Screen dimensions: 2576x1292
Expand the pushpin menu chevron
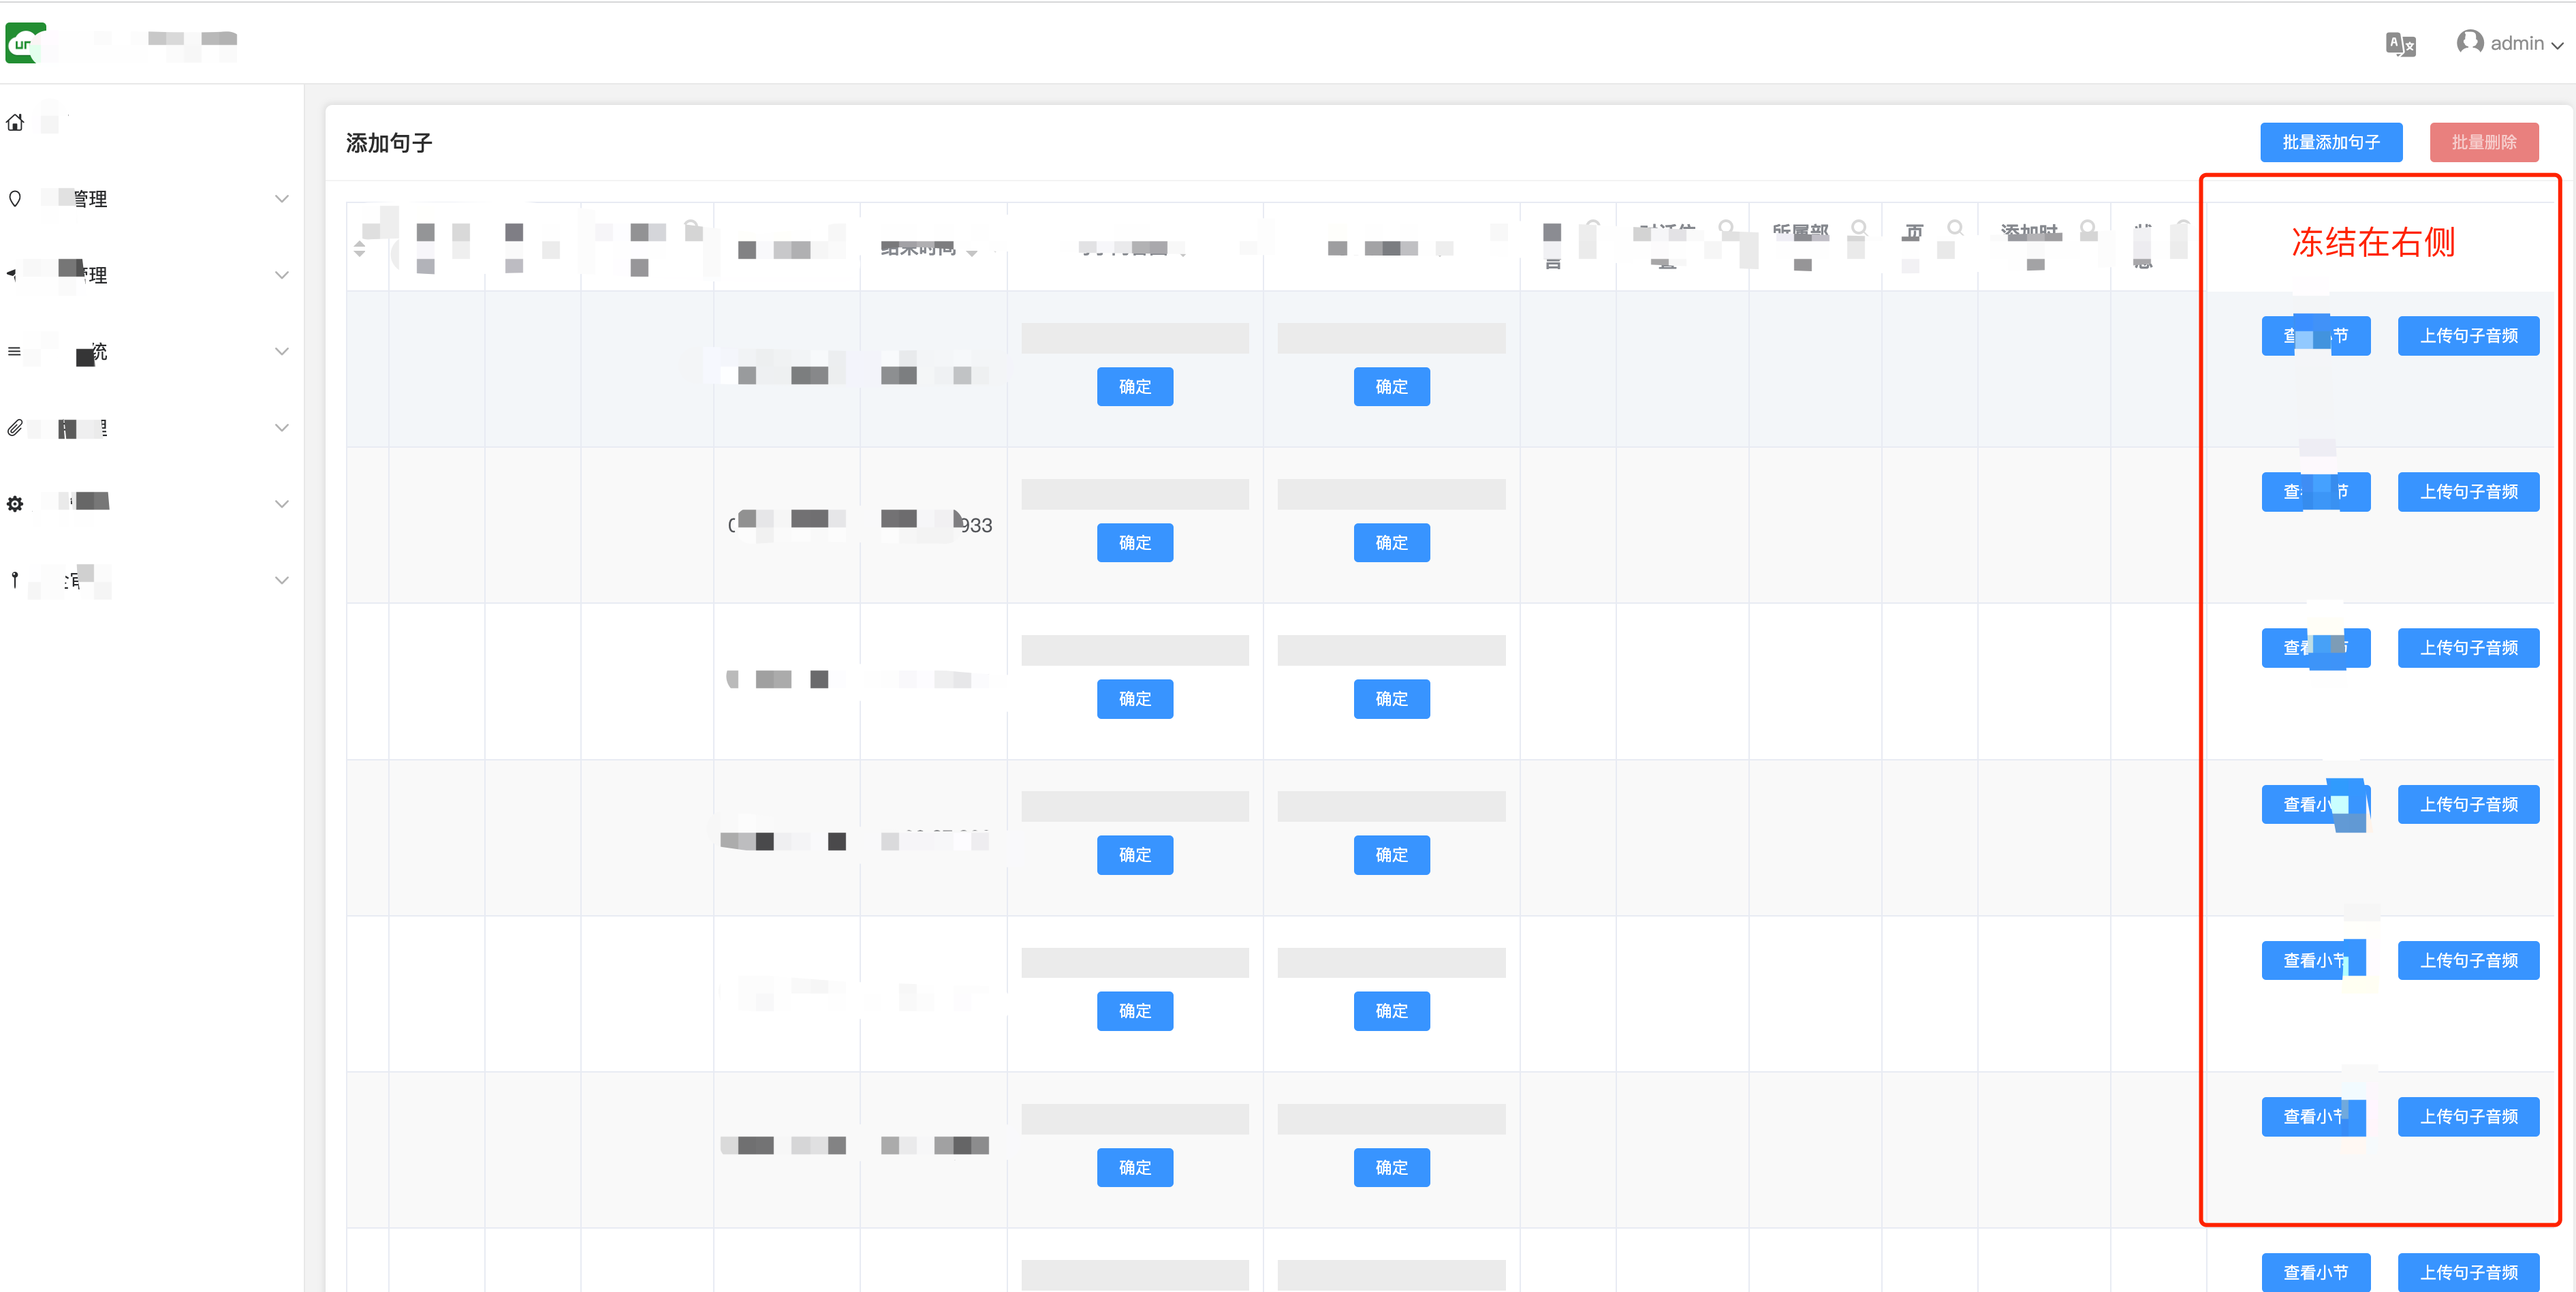pyautogui.click(x=282, y=579)
